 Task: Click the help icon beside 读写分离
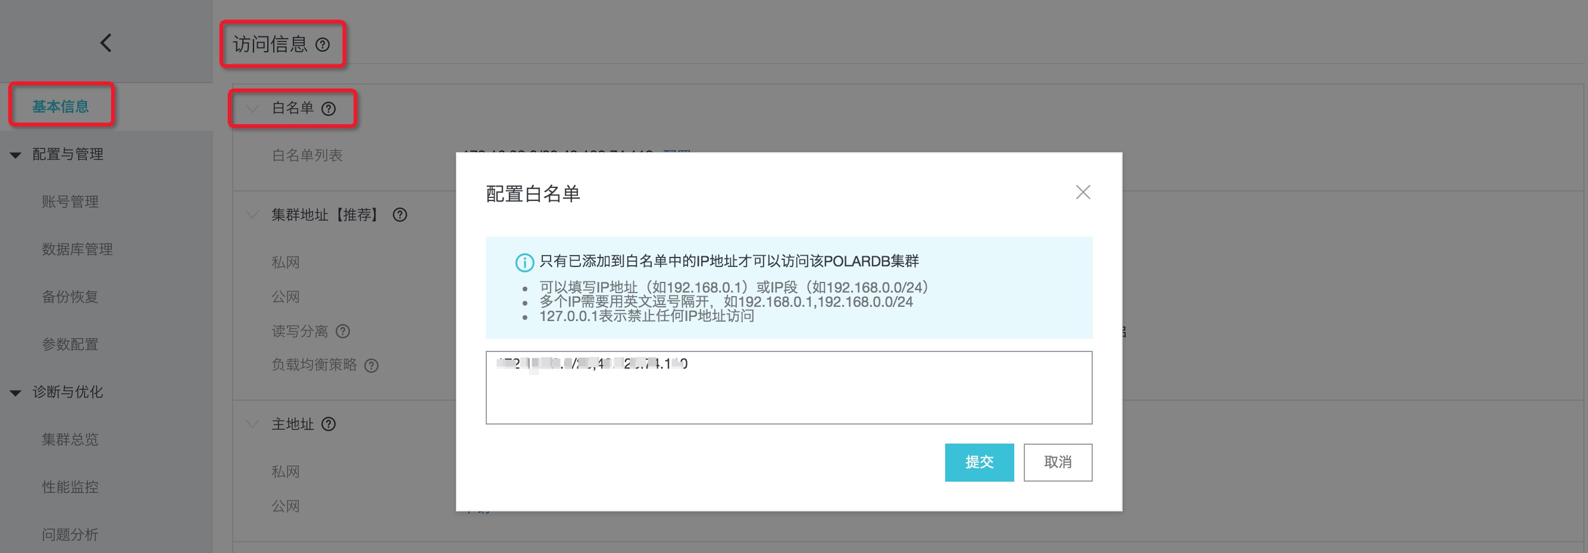click(x=342, y=331)
